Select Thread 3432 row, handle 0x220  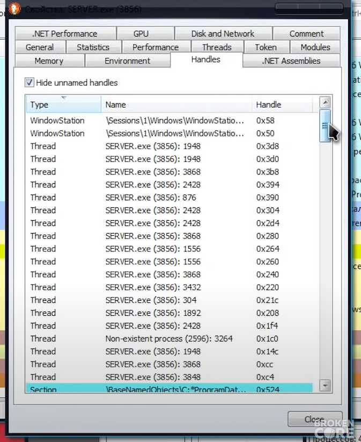[x=170, y=287]
